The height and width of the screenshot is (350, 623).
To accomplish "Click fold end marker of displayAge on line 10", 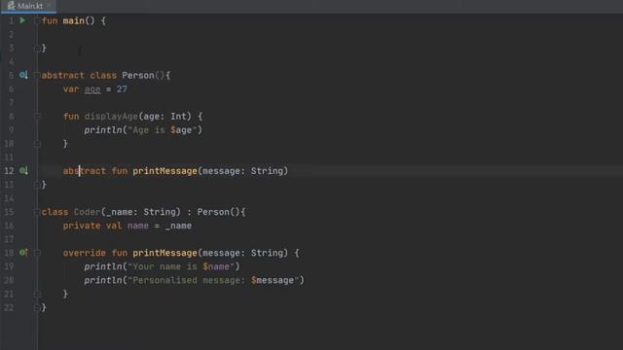I will click(37, 144).
